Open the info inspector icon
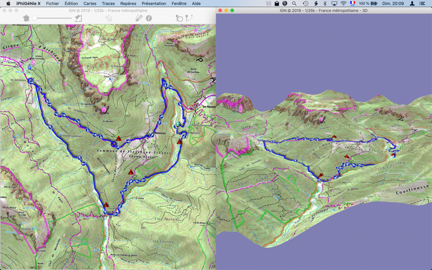This screenshot has width=432, height=270. [x=149, y=18]
